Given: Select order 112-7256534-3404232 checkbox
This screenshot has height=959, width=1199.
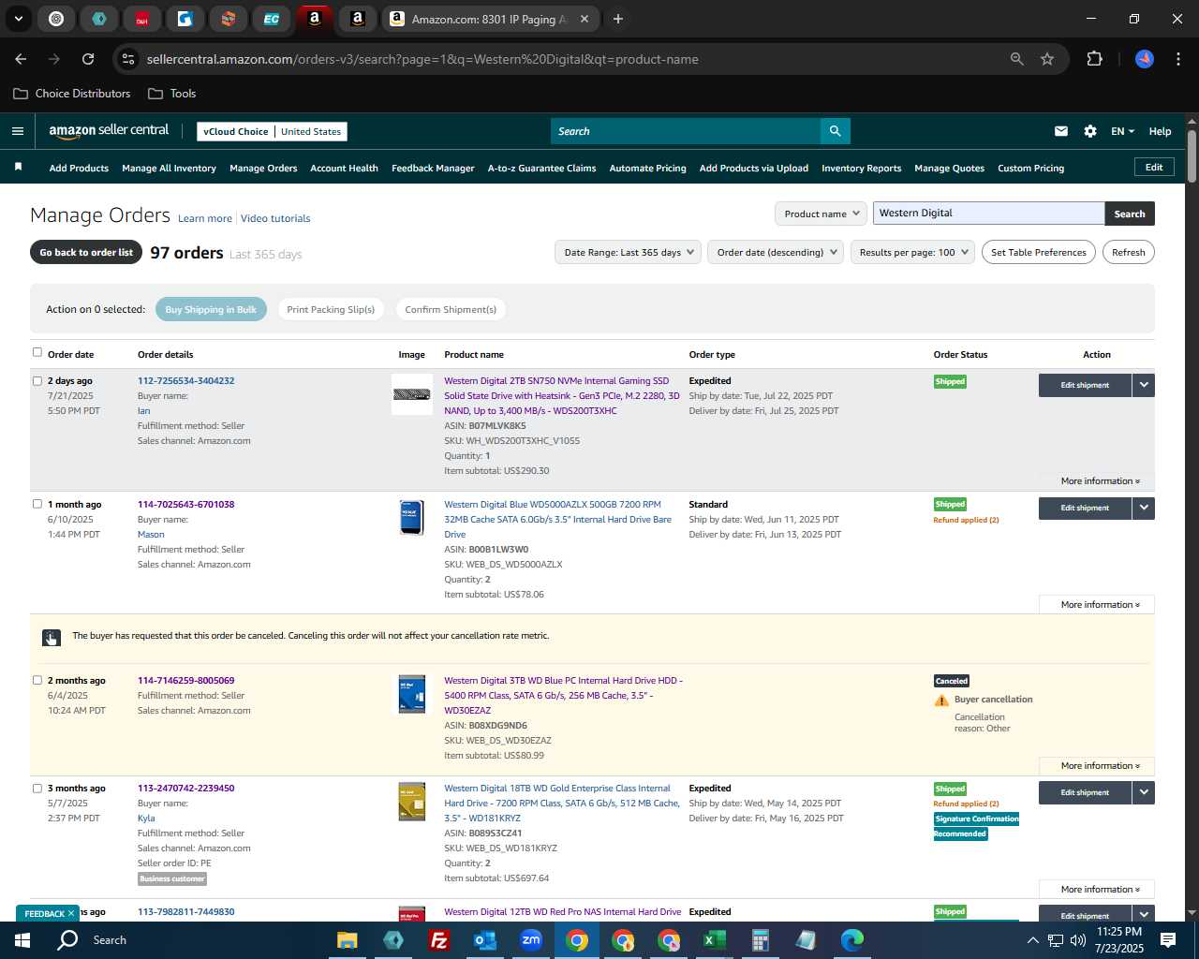Looking at the screenshot, I should 37,381.
